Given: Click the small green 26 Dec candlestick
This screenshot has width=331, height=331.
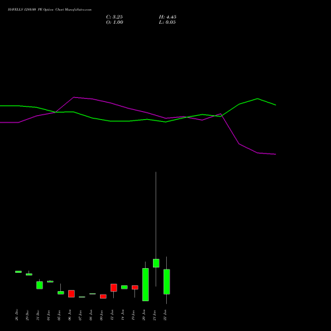Looking at the screenshot, I should [x=19, y=271].
